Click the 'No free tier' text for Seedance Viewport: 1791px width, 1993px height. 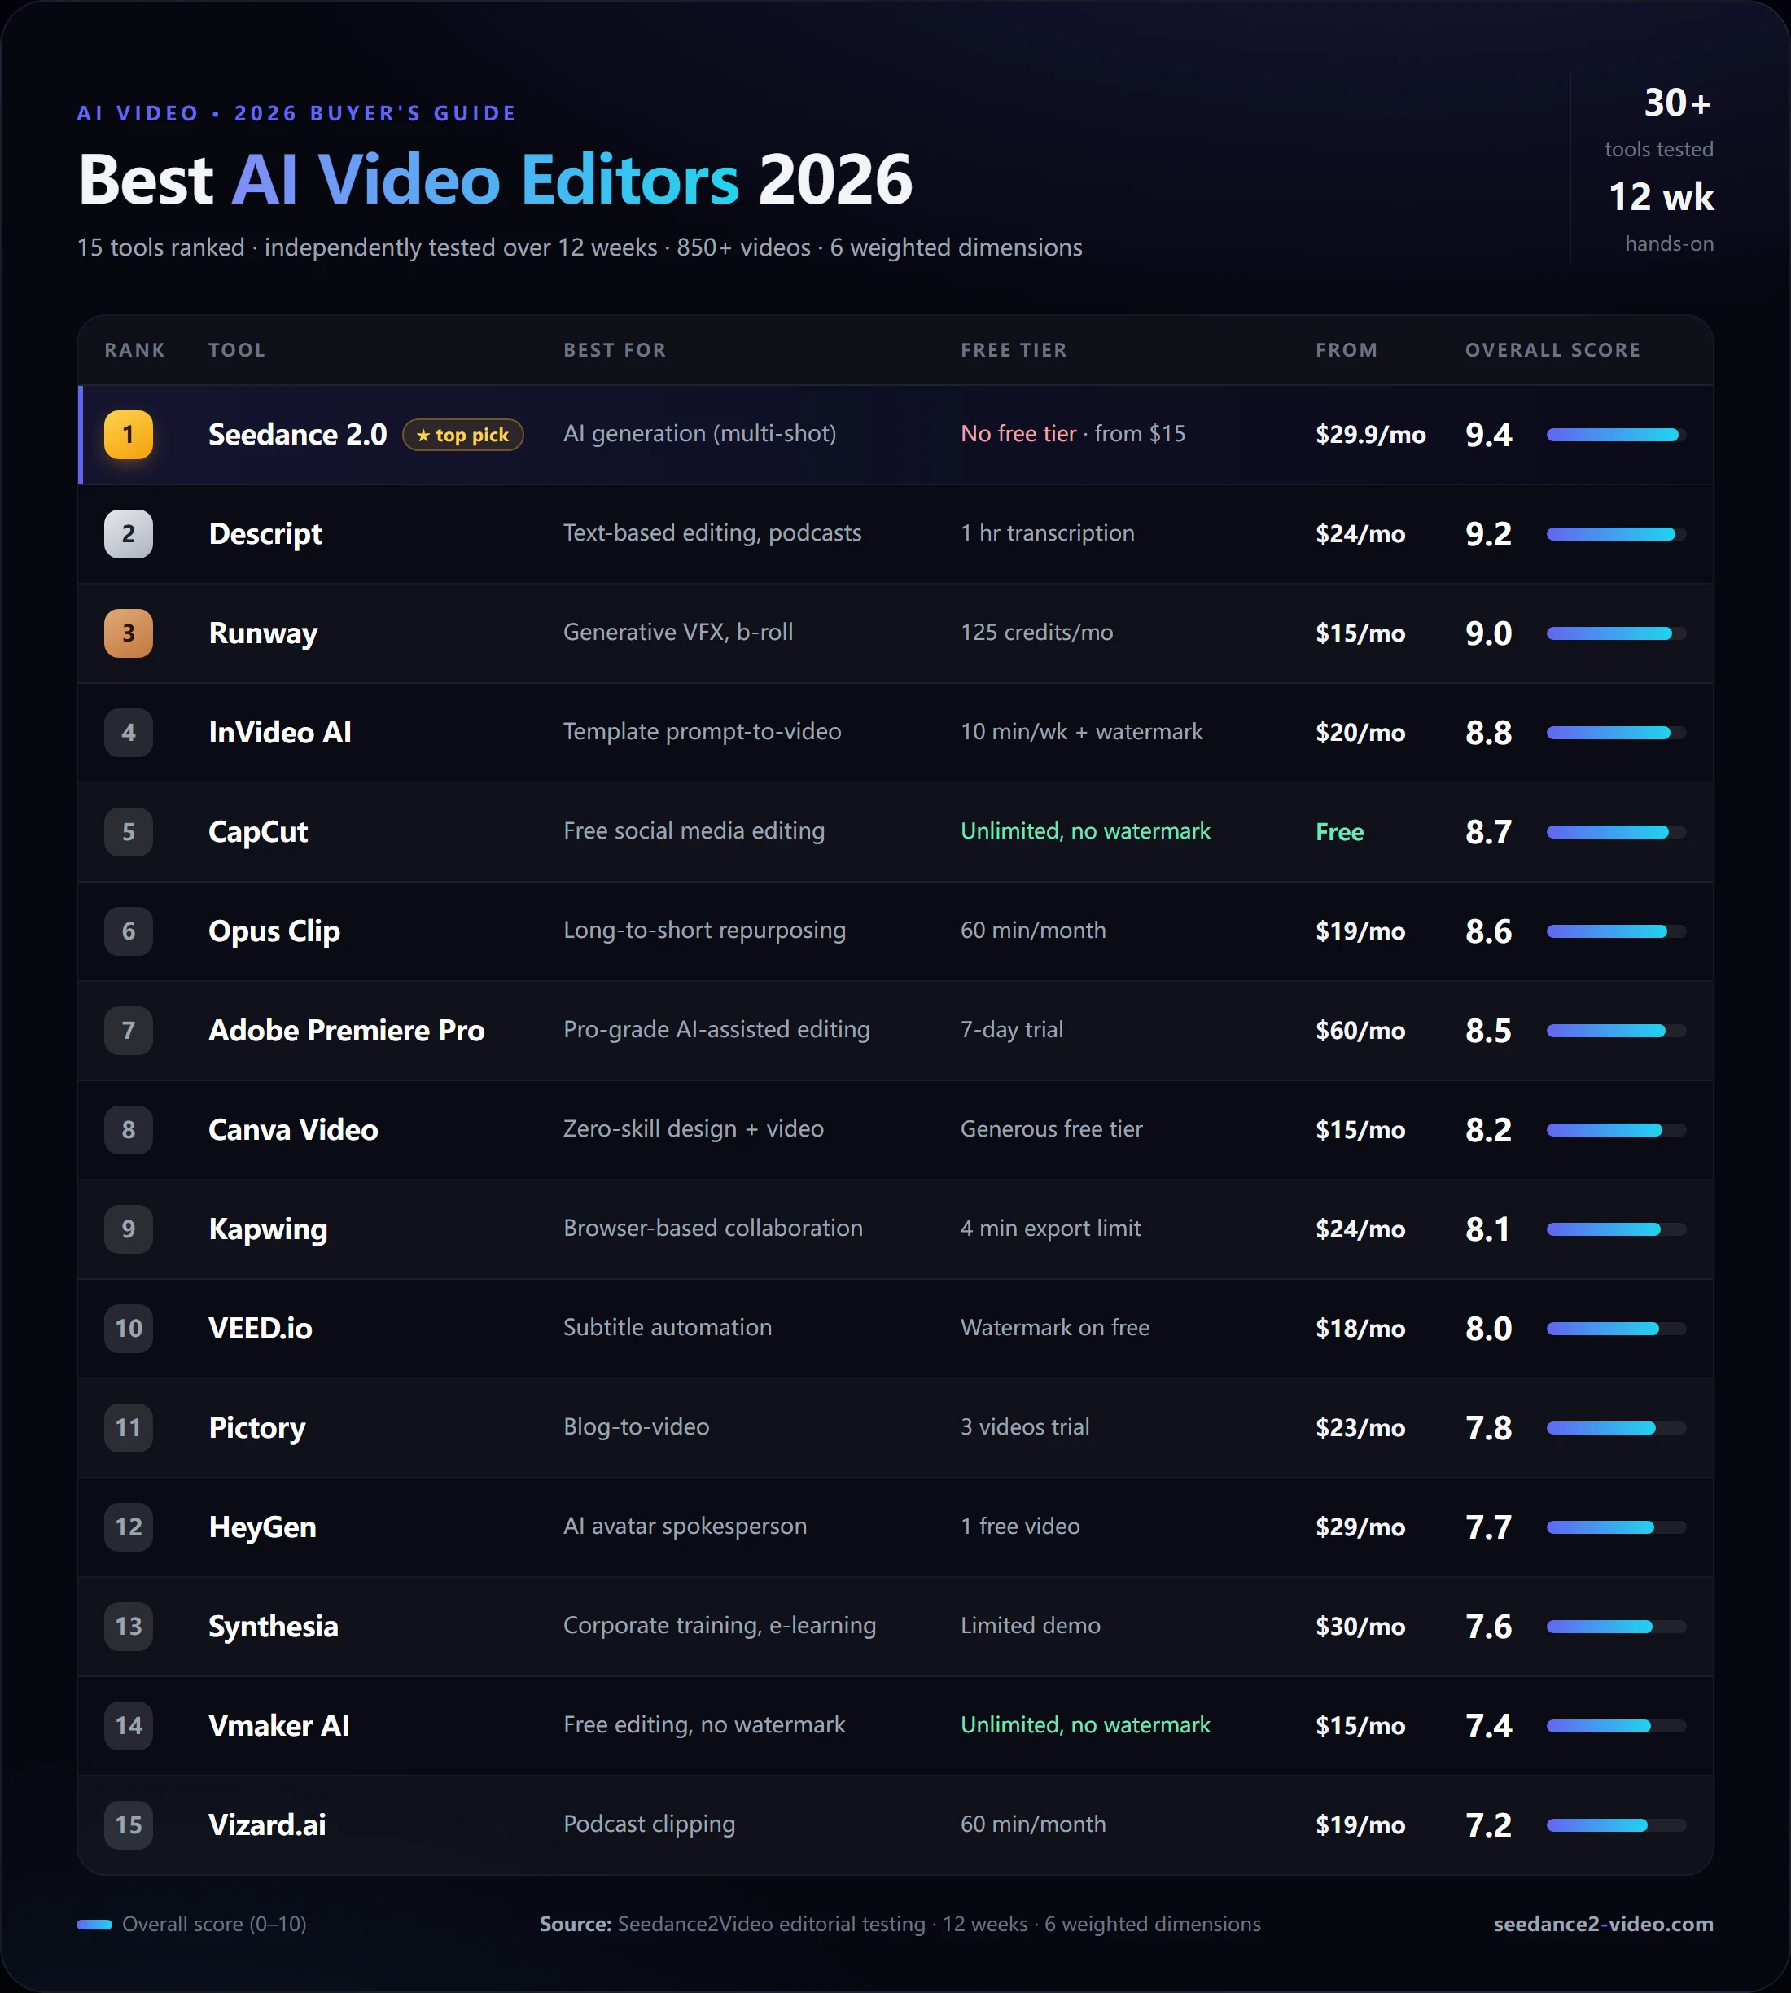coord(1018,434)
